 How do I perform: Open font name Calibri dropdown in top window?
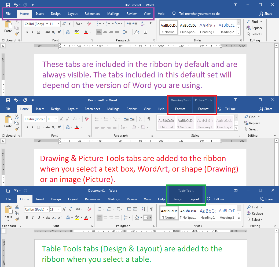[x=47, y=24]
